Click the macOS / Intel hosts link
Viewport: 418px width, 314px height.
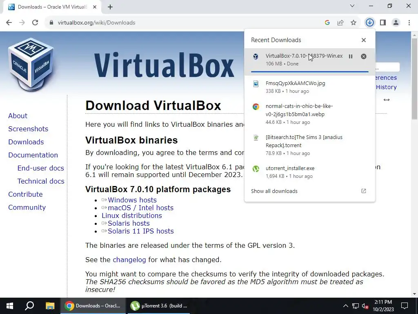click(141, 208)
